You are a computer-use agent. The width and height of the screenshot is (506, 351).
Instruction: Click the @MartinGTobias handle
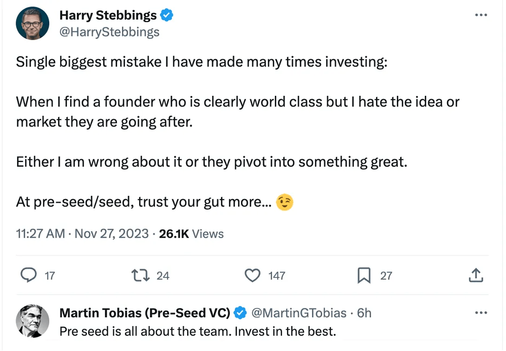(299, 313)
